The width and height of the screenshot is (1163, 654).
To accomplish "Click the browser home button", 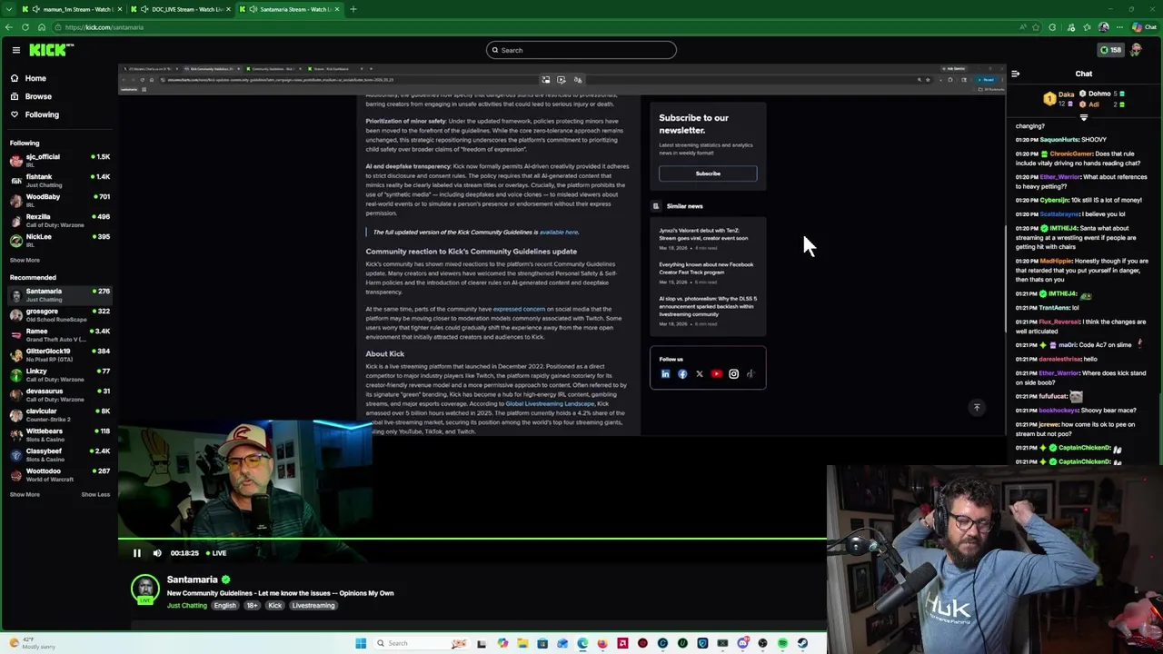I will coord(42,27).
